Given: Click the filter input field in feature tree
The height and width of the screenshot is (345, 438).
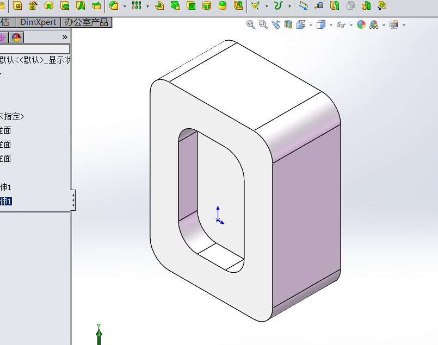Looking at the screenshot, I should (x=35, y=49).
